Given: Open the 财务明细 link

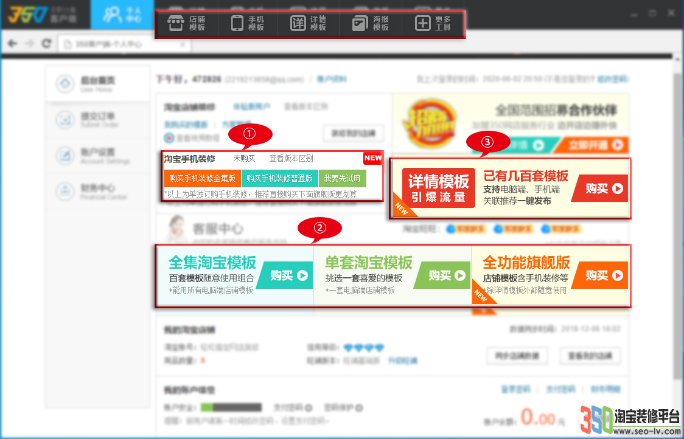Looking at the screenshot, I should click(x=606, y=389).
